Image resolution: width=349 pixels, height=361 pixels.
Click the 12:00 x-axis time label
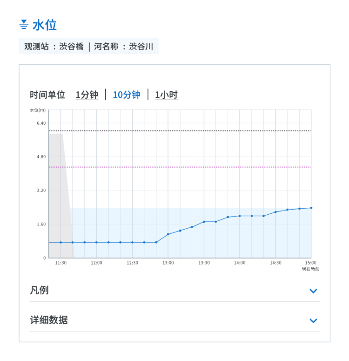(96, 263)
